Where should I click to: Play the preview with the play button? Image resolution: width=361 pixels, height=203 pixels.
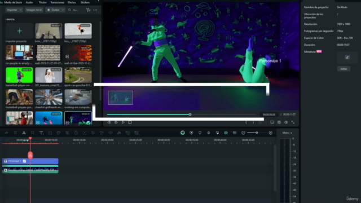(123, 122)
